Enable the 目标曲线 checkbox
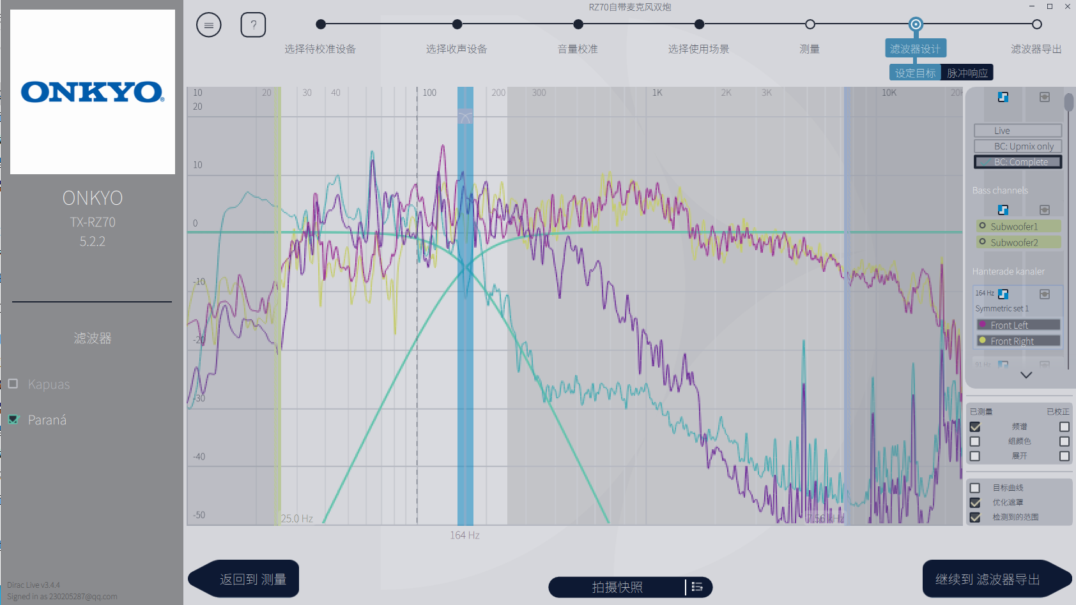The width and height of the screenshot is (1076, 605). pos(975,488)
